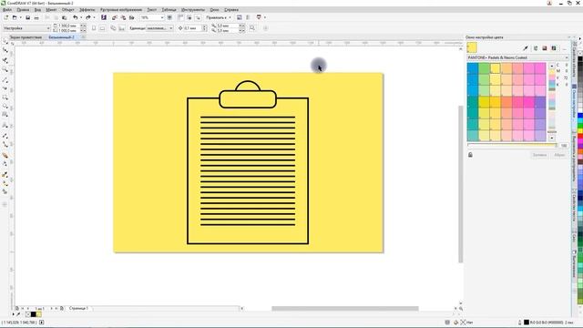Select the Pick tool in toolbox
583x328 pixels.
coord(5,41)
